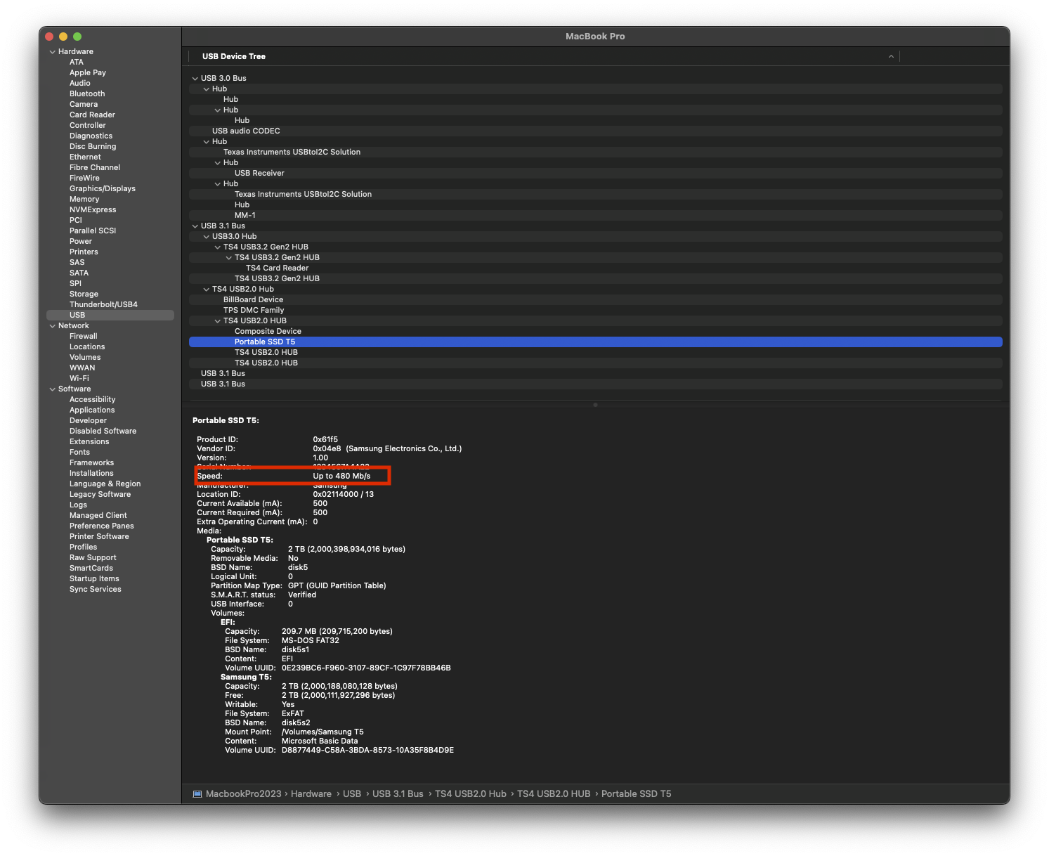Image resolution: width=1049 pixels, height=856 pixels.
Task: Collapse the USB3.0 Hub node
Action: [x=206, y=237]
